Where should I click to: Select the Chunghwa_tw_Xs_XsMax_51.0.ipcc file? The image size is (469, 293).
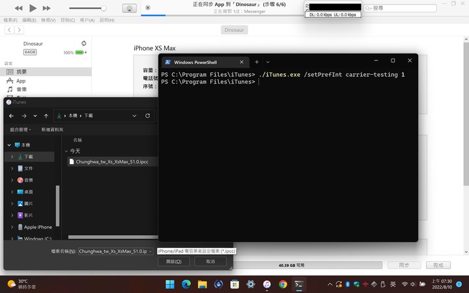[113, 161]
